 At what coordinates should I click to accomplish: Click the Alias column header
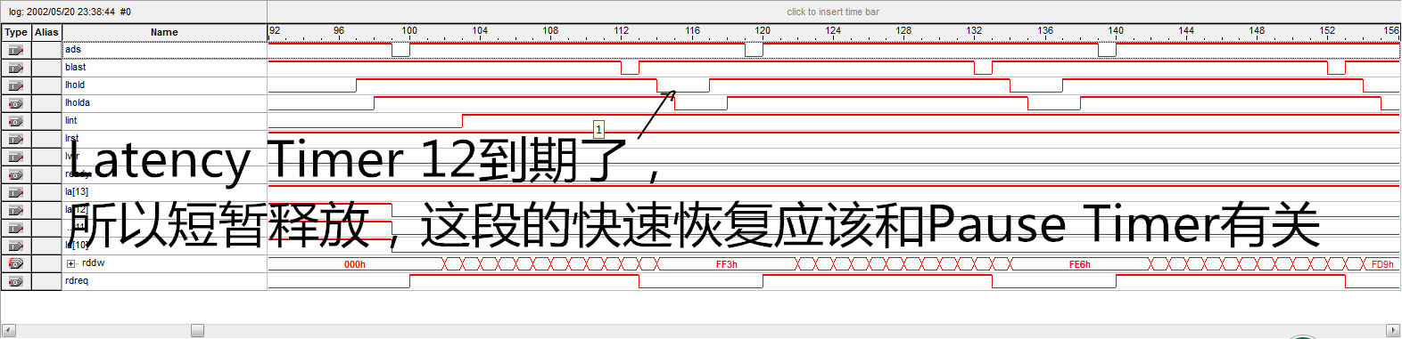pyautogui.click(x=46, y=32)
